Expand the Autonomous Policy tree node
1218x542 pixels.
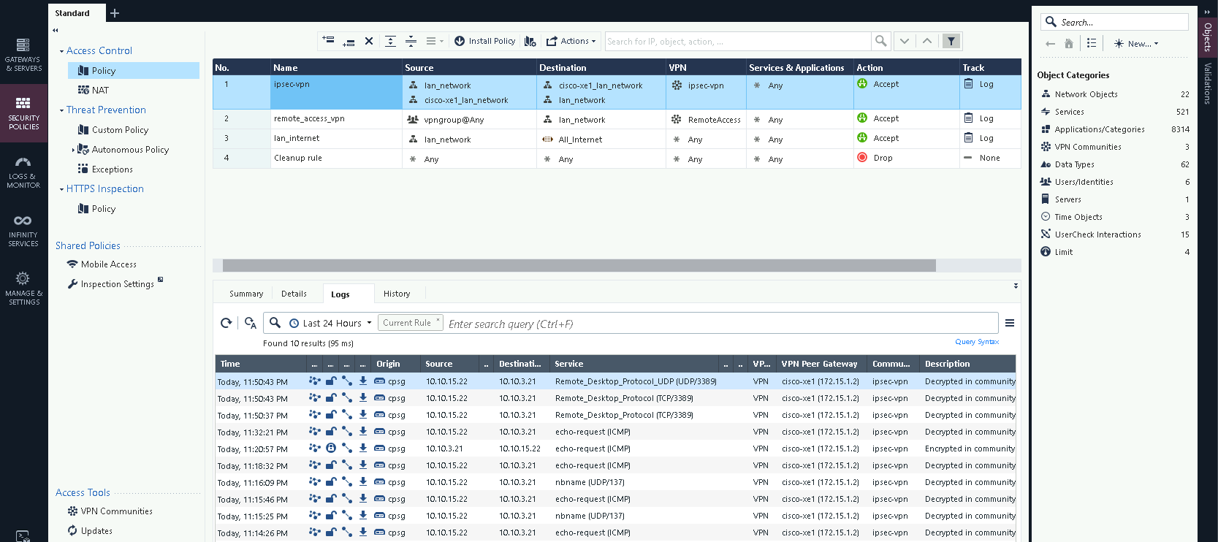[x=73, y=150]
